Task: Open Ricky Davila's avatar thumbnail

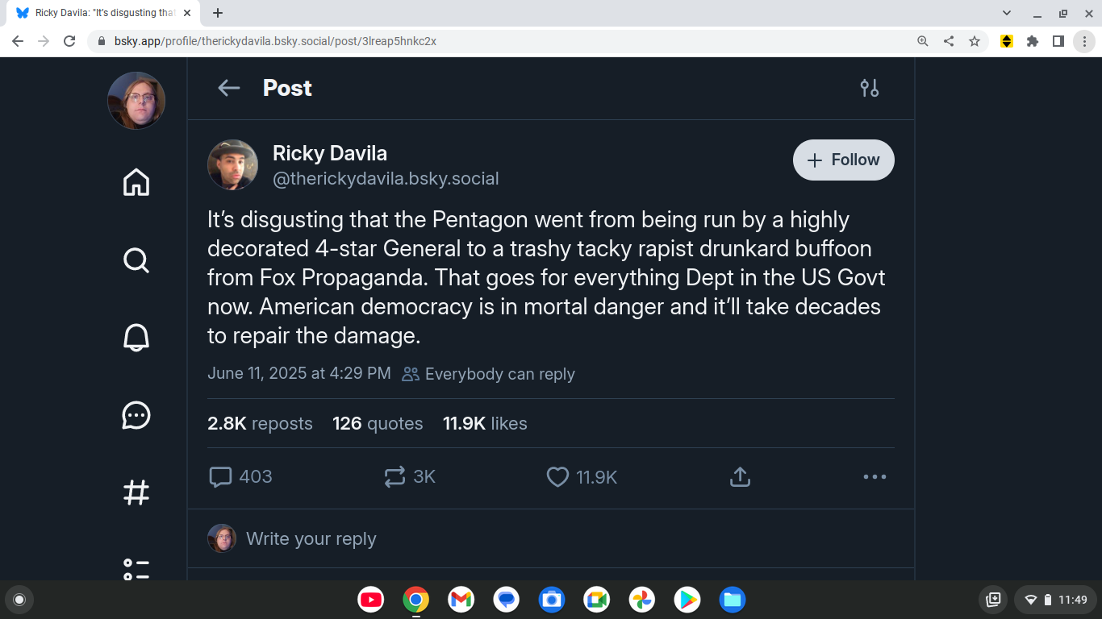Action: 233,164
